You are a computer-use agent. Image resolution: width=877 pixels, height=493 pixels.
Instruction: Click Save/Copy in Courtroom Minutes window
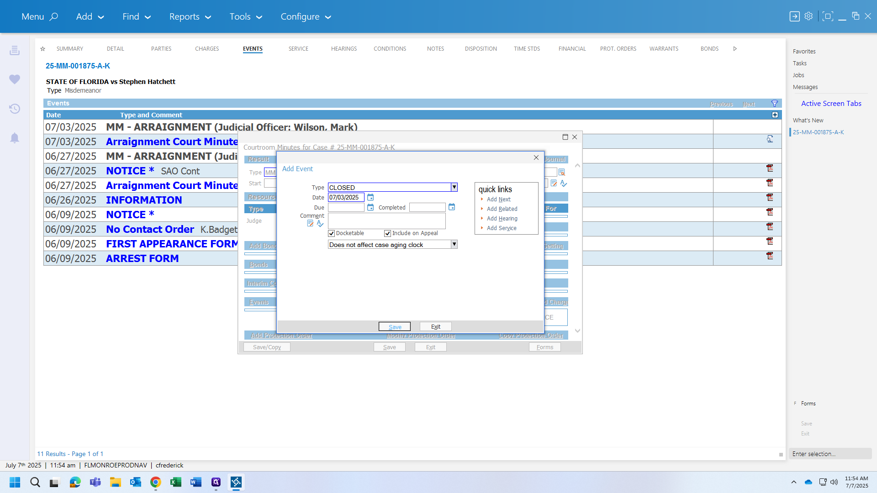click(x=267, y=347)
